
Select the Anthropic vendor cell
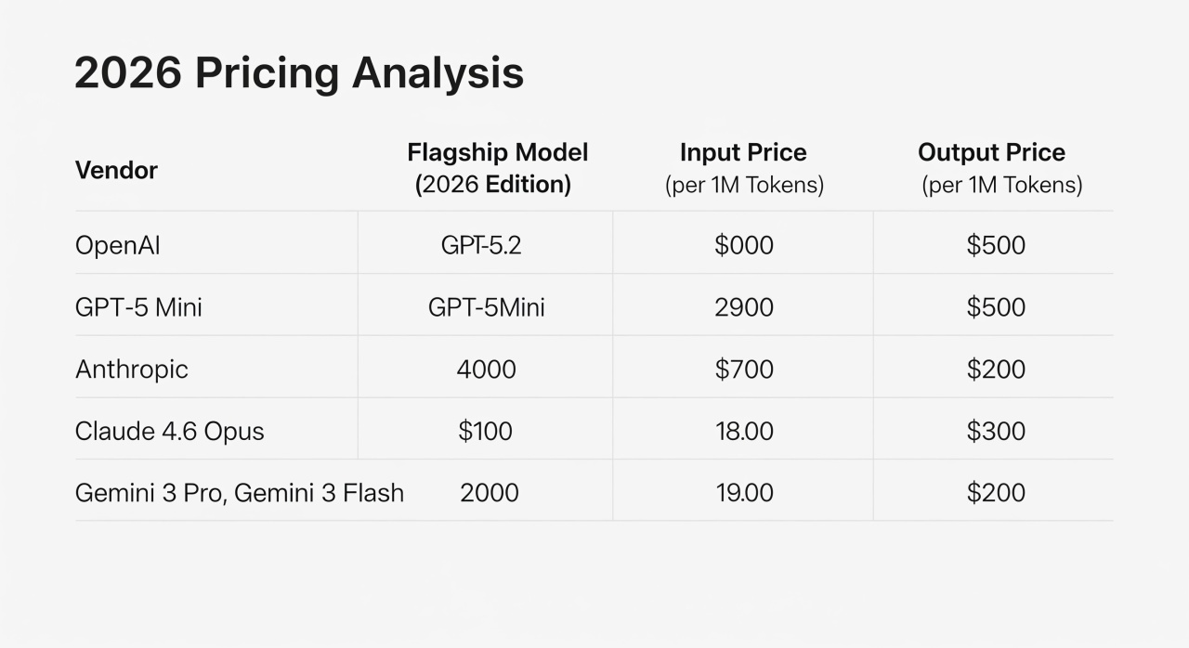coord(131,369)
